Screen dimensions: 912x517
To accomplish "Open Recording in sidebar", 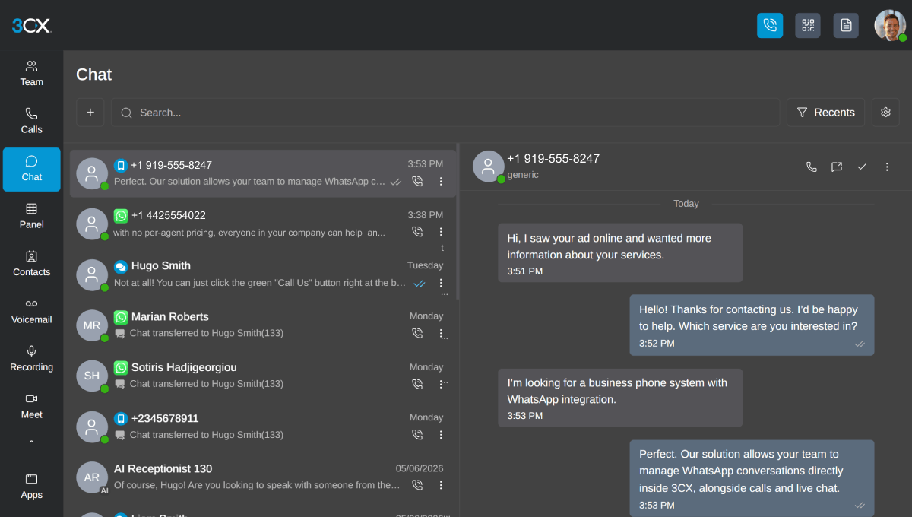I will point(32,359).
